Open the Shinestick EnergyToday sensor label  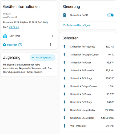[x=83, y=110]
